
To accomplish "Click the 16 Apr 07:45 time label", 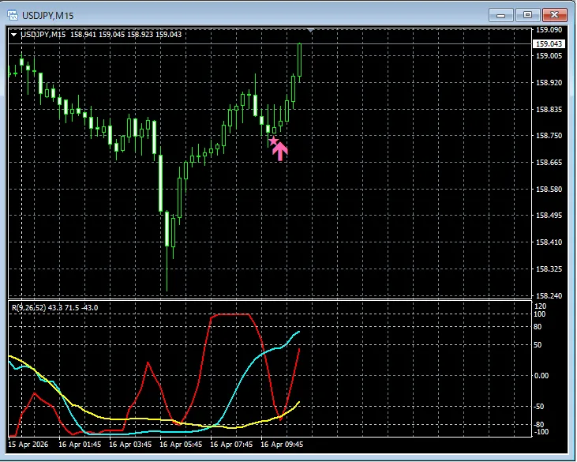I will (231, 445).
